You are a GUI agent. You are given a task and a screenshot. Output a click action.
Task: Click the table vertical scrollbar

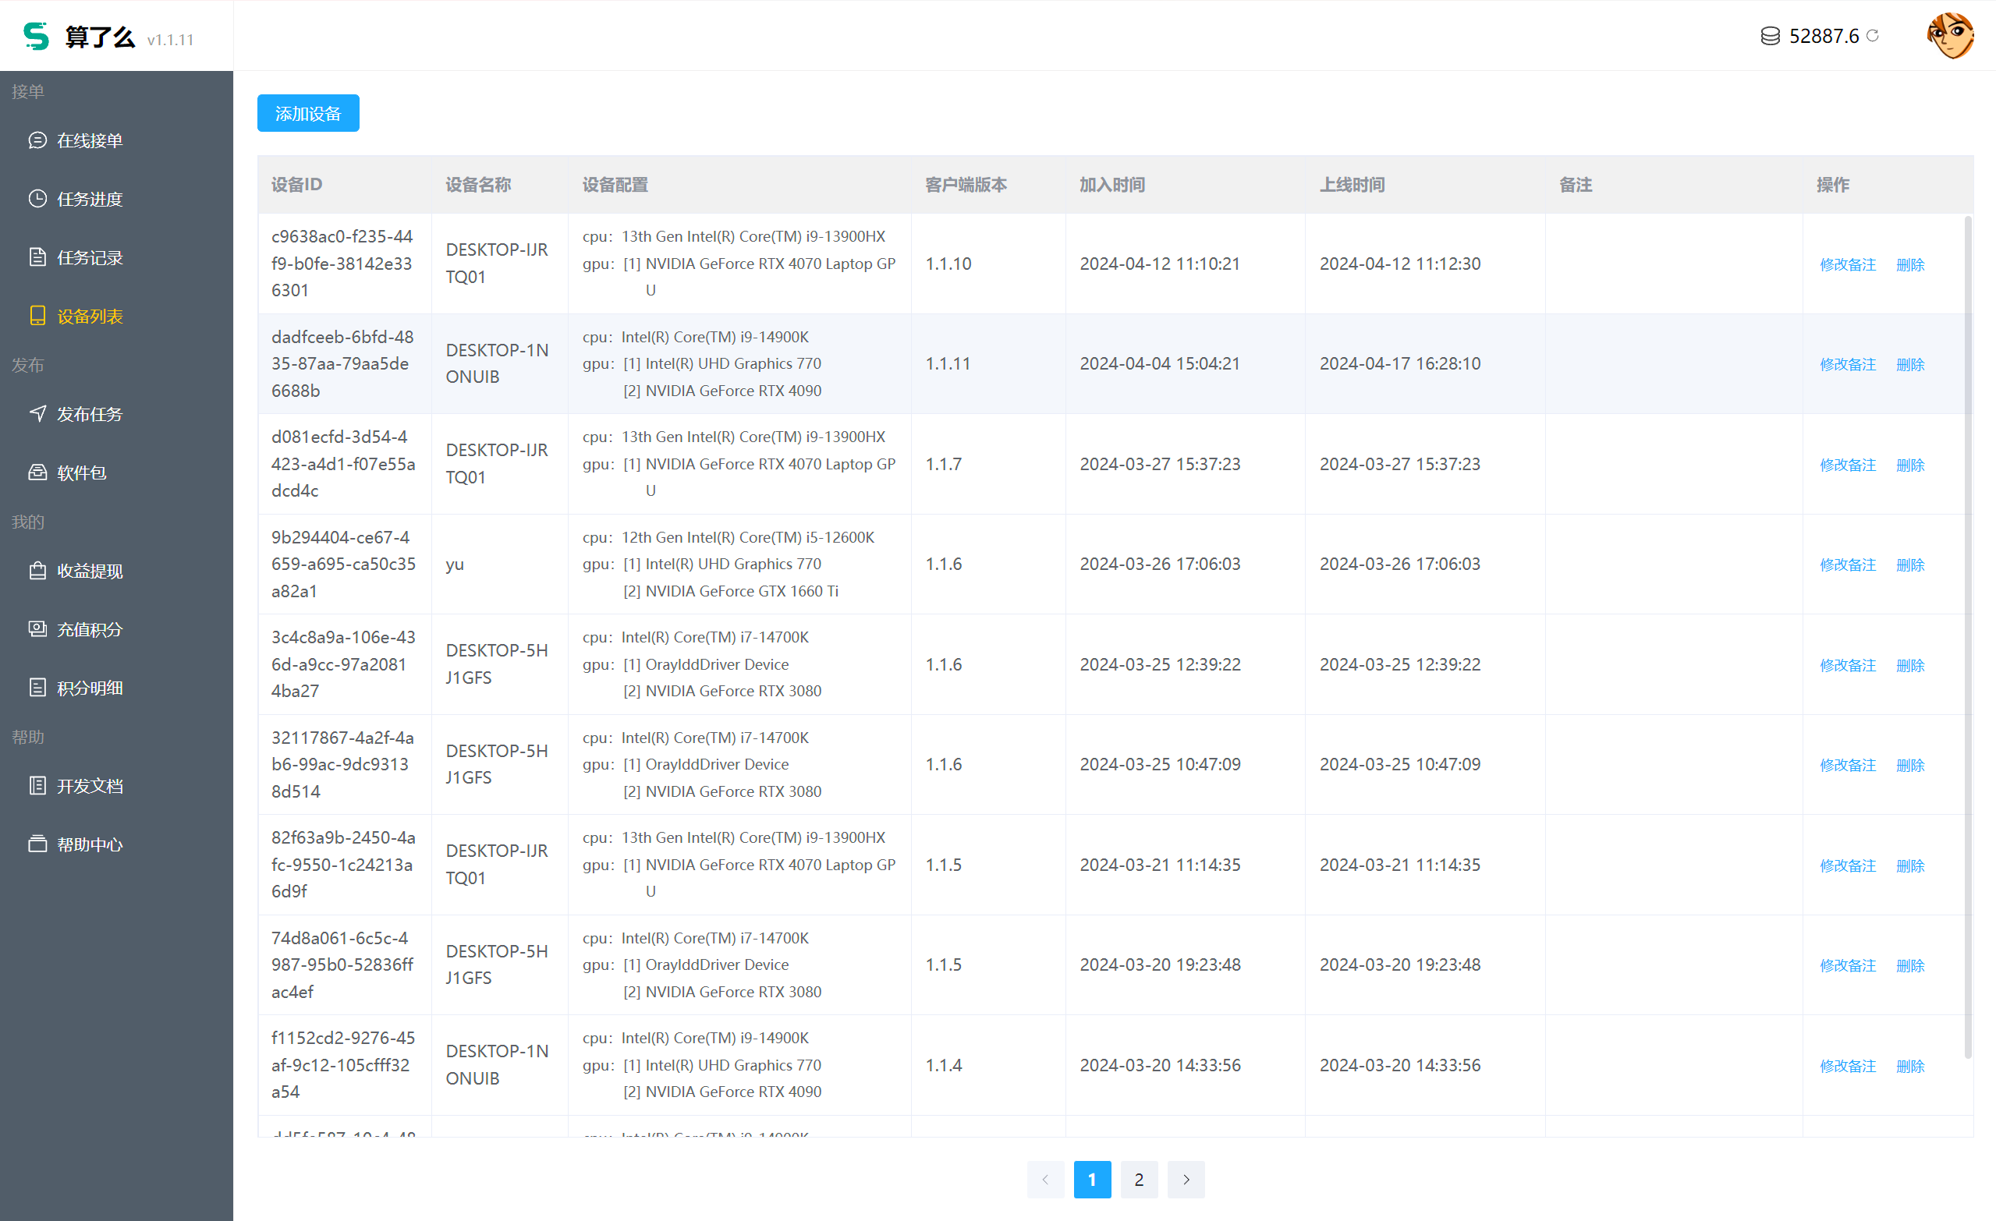tap(1968, 636)
